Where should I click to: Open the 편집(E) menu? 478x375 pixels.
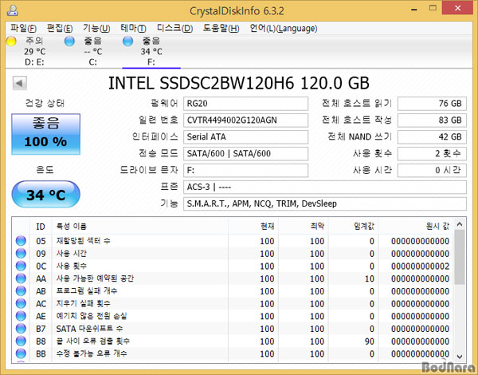(x=60, y=29)
